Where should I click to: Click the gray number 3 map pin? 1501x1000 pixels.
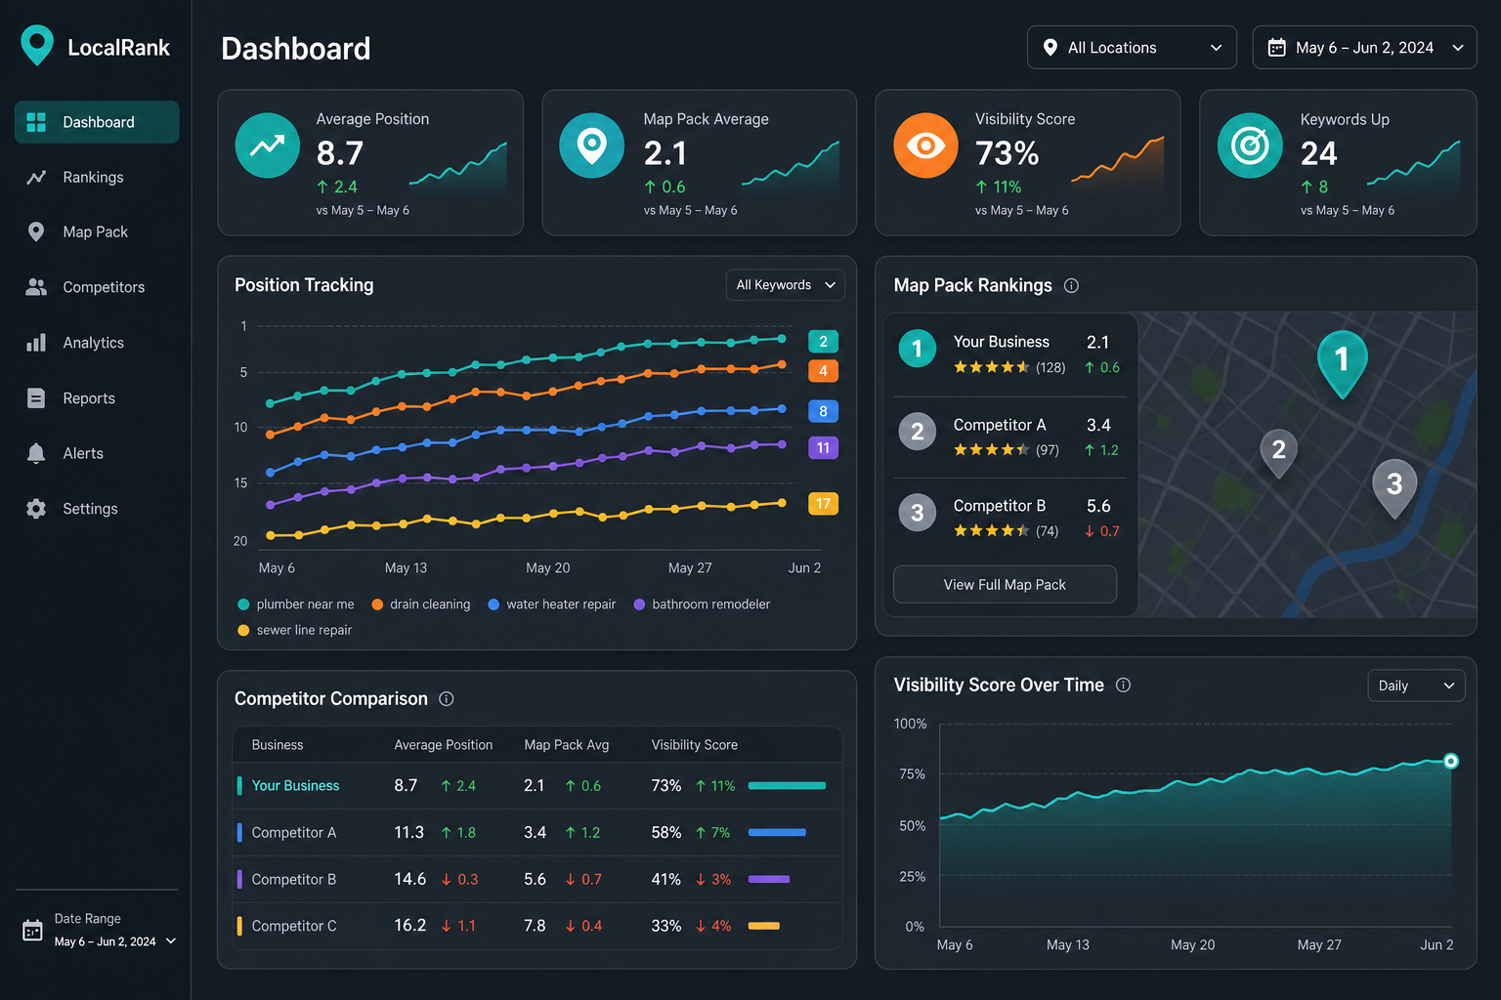[x=1394, y=487]
